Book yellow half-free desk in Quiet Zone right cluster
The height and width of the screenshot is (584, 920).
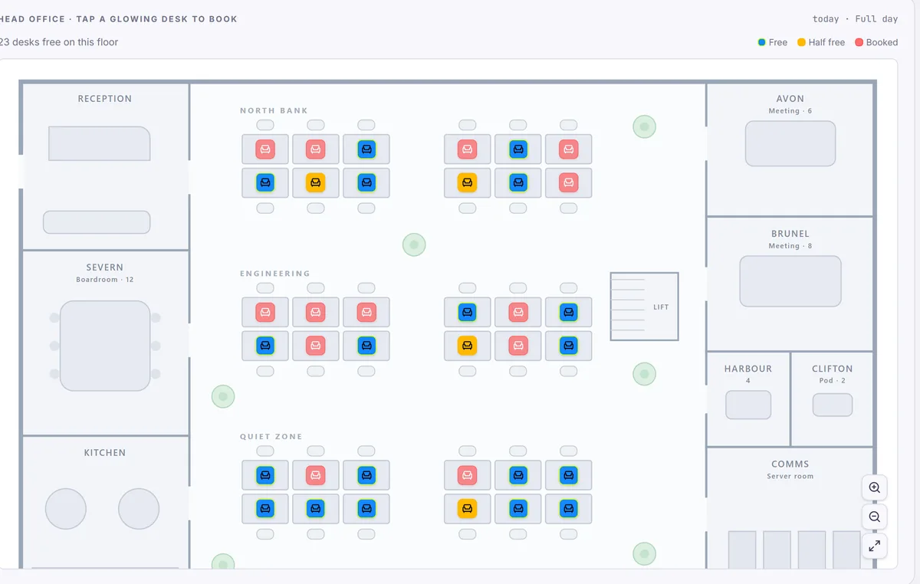[x=468, y=508]
